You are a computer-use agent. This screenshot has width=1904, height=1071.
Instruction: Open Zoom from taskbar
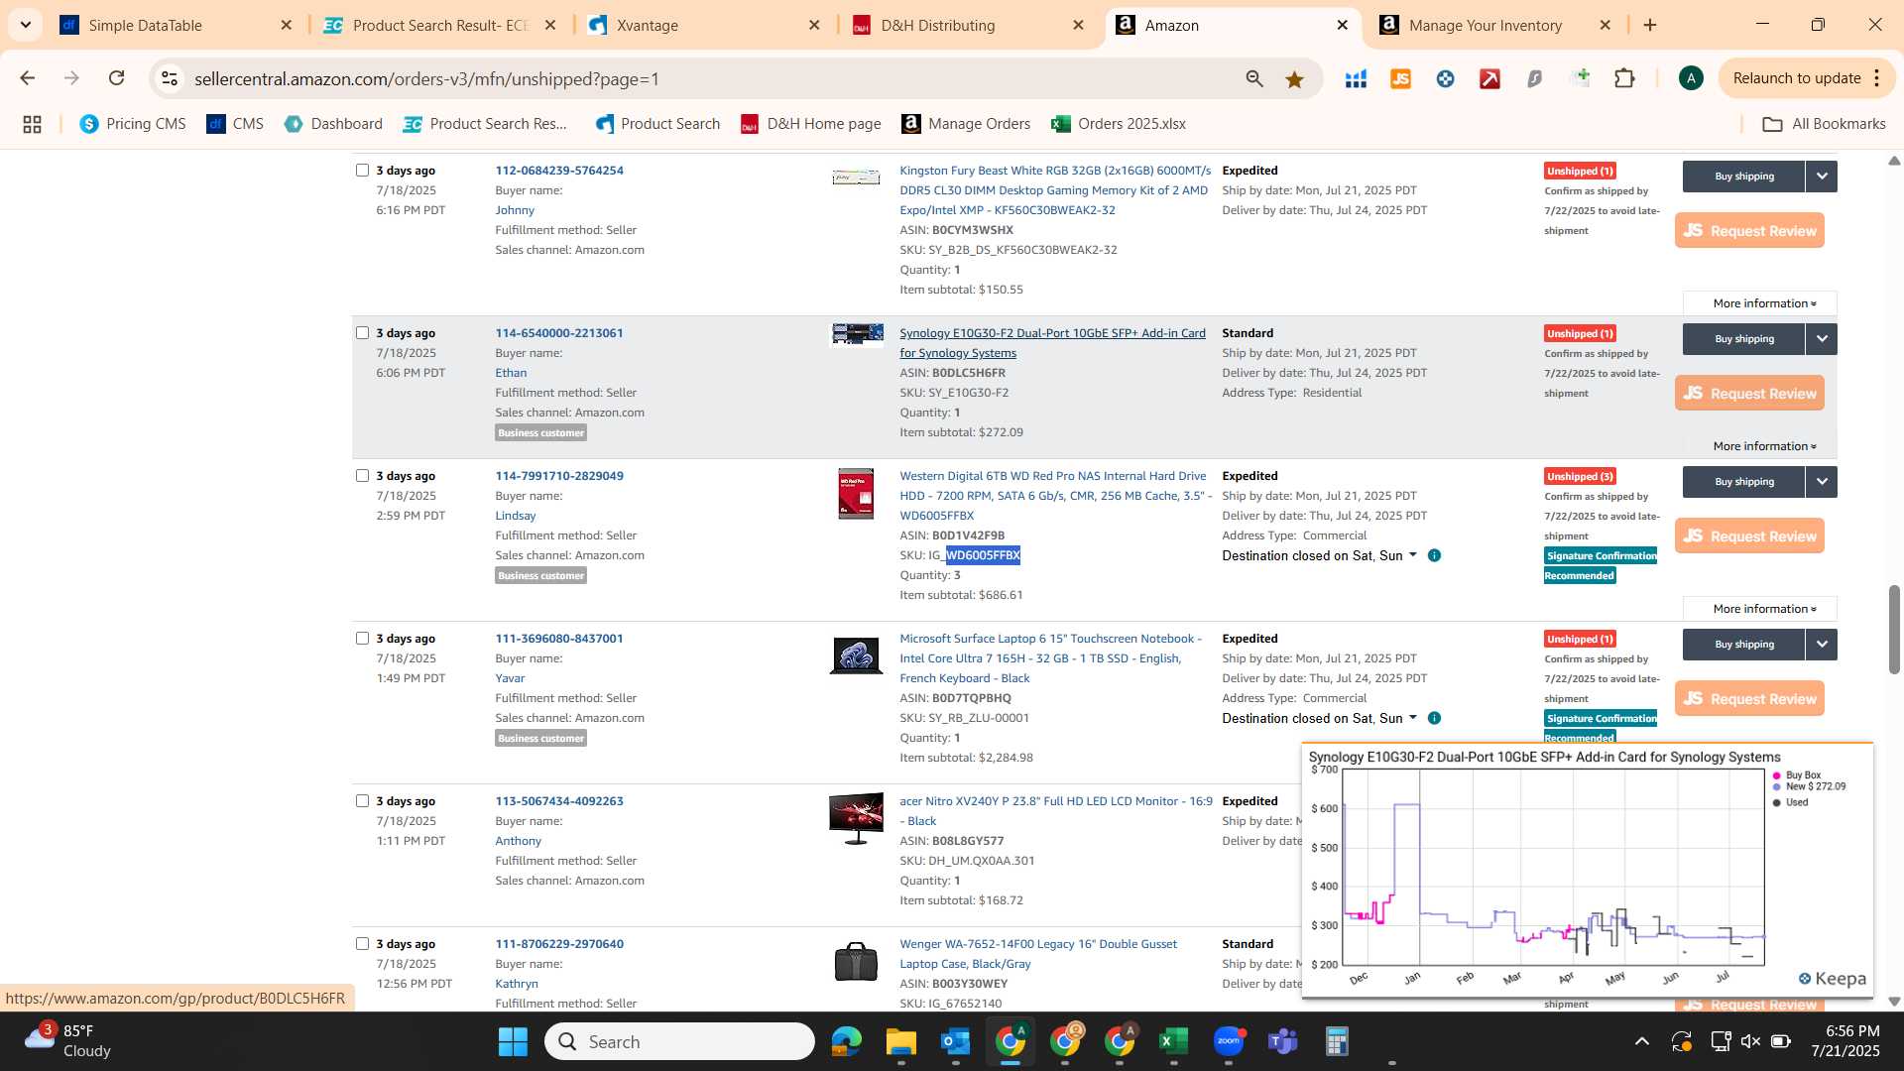coord(1228,1041)
